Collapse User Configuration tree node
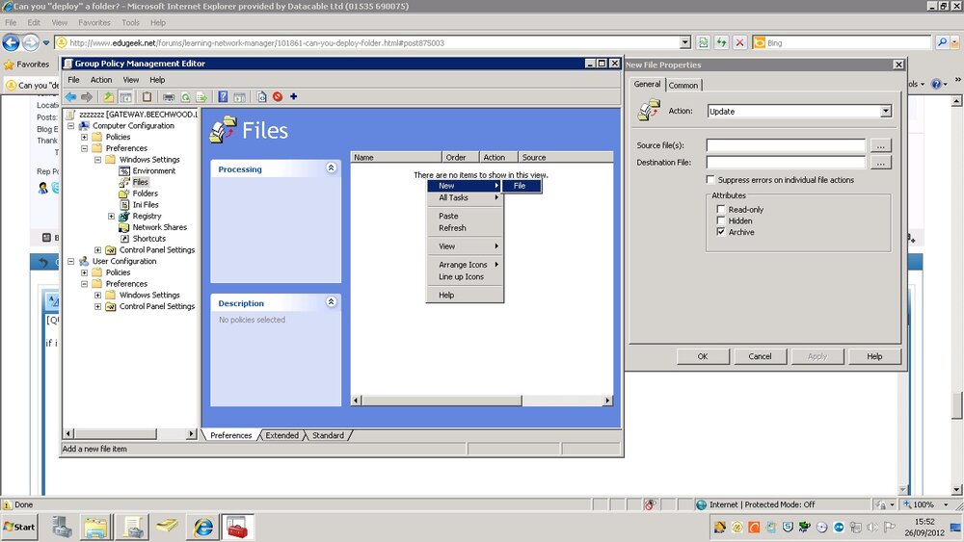The height and width of the screenshot is (542, 964). [70, 262]
